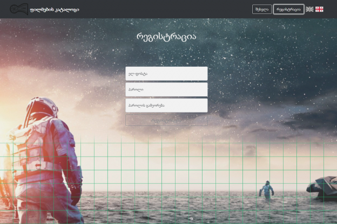Focus the ელ-ფოსტა email field

[166, 74]
